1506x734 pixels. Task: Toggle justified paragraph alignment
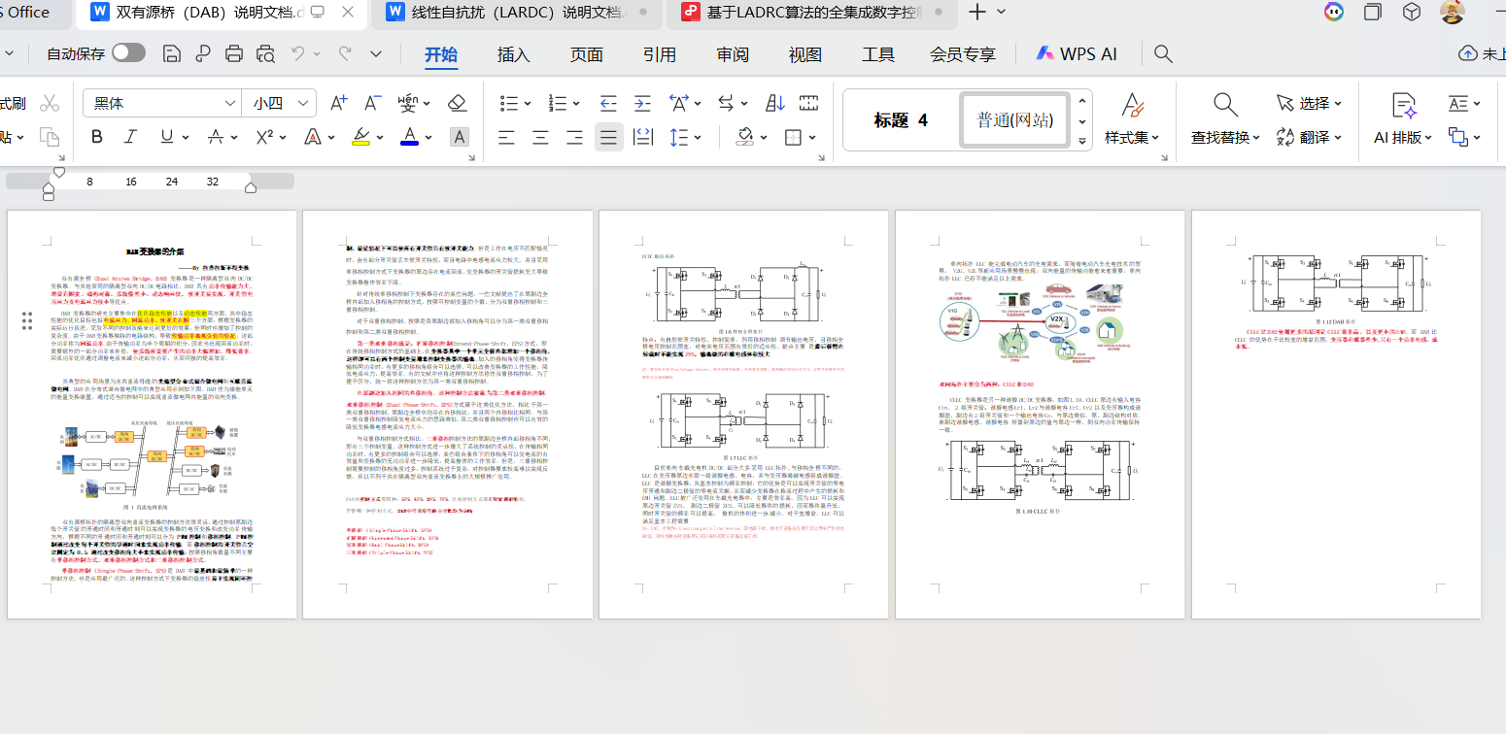tap(608, 137)
